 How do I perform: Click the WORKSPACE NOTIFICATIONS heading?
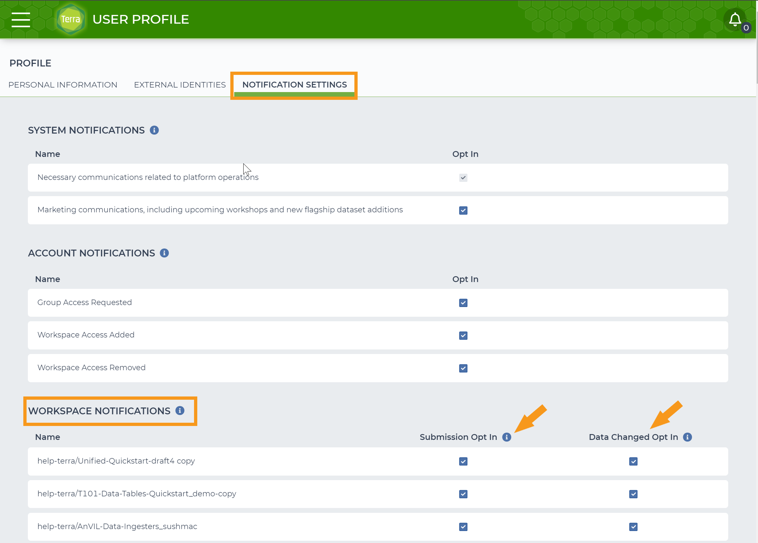click(x=99, y=411)
